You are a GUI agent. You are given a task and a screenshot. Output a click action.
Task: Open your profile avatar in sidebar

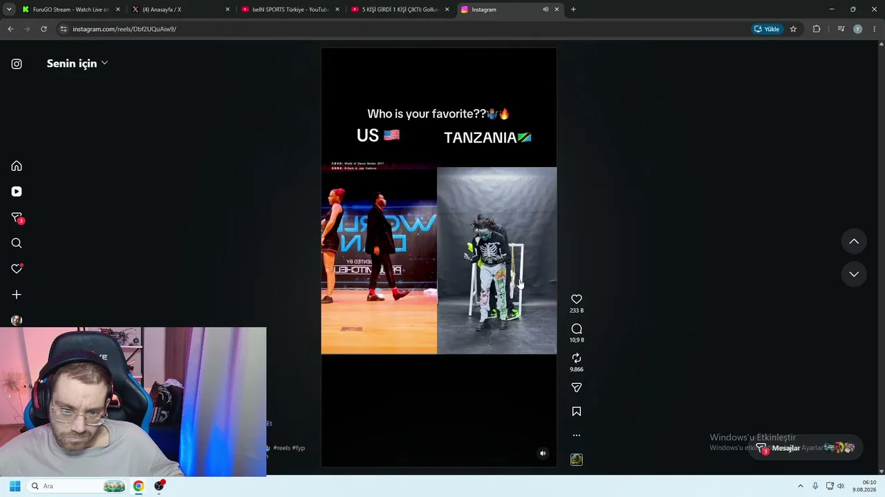[x=17, y=320]
